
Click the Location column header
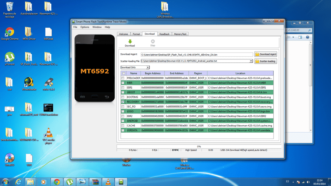point(240,74)
